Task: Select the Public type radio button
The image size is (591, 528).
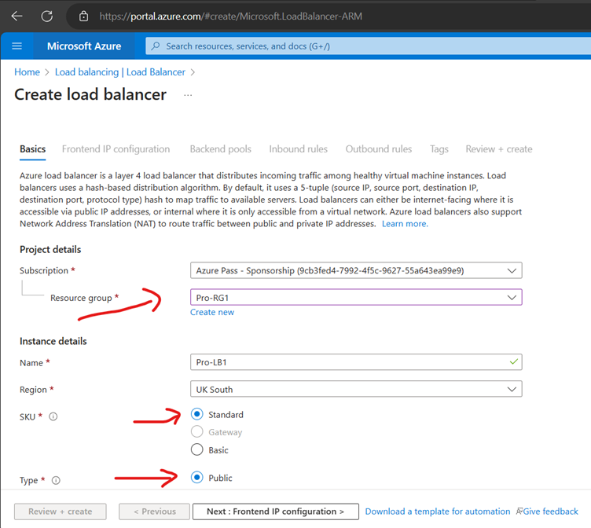Action: (x=197, y=478)
